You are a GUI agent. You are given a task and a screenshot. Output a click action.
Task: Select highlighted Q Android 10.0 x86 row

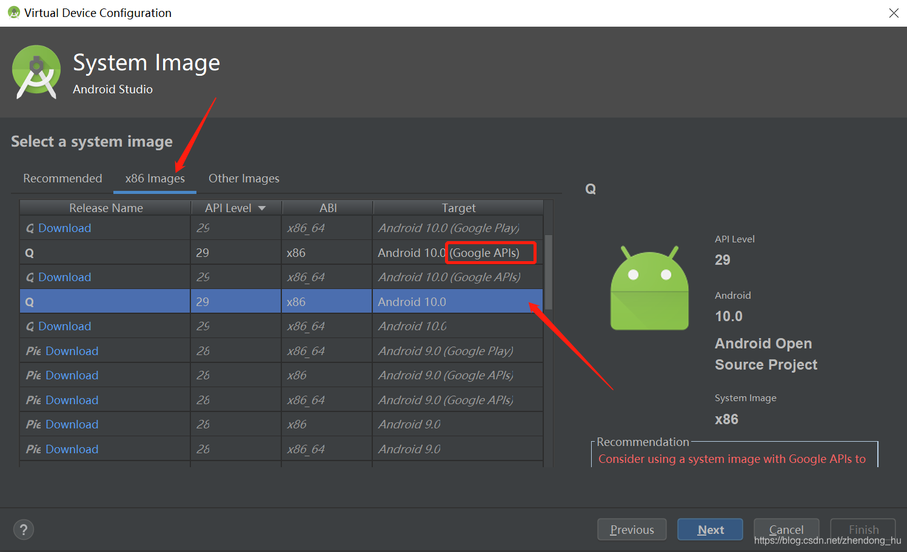(x=281, y=302)
